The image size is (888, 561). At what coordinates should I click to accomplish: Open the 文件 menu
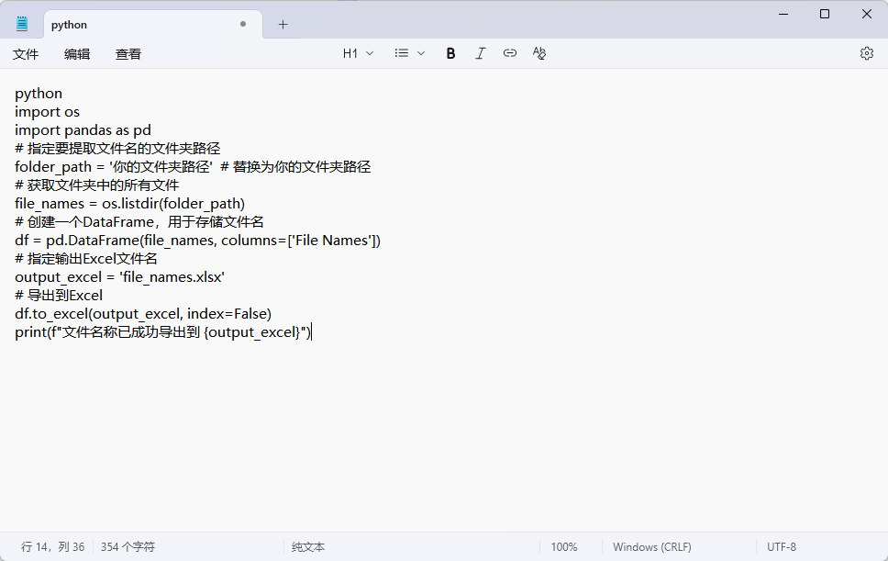(26, 54)
